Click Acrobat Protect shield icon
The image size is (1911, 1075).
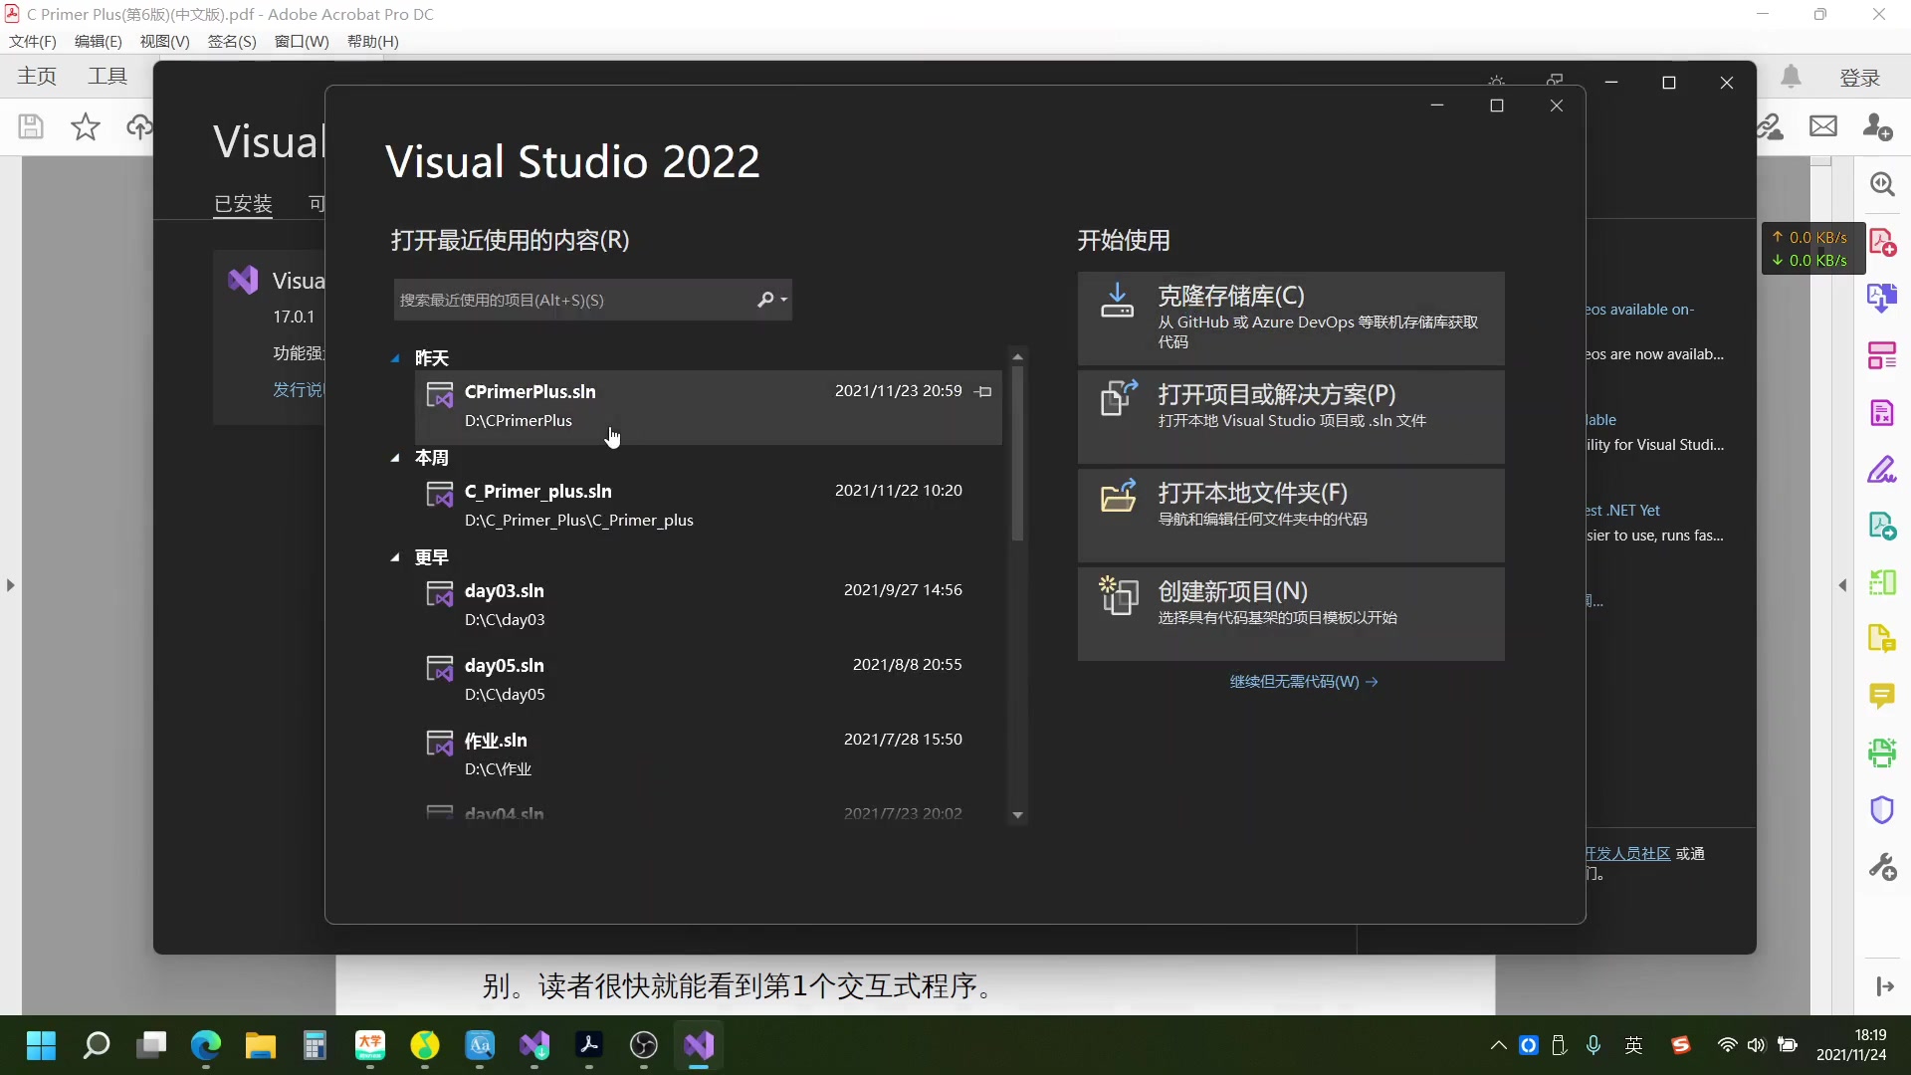1882,809
